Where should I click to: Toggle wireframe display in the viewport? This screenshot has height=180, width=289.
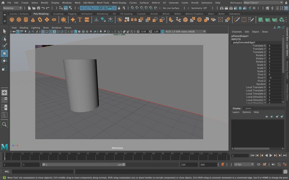pos(72,31)
